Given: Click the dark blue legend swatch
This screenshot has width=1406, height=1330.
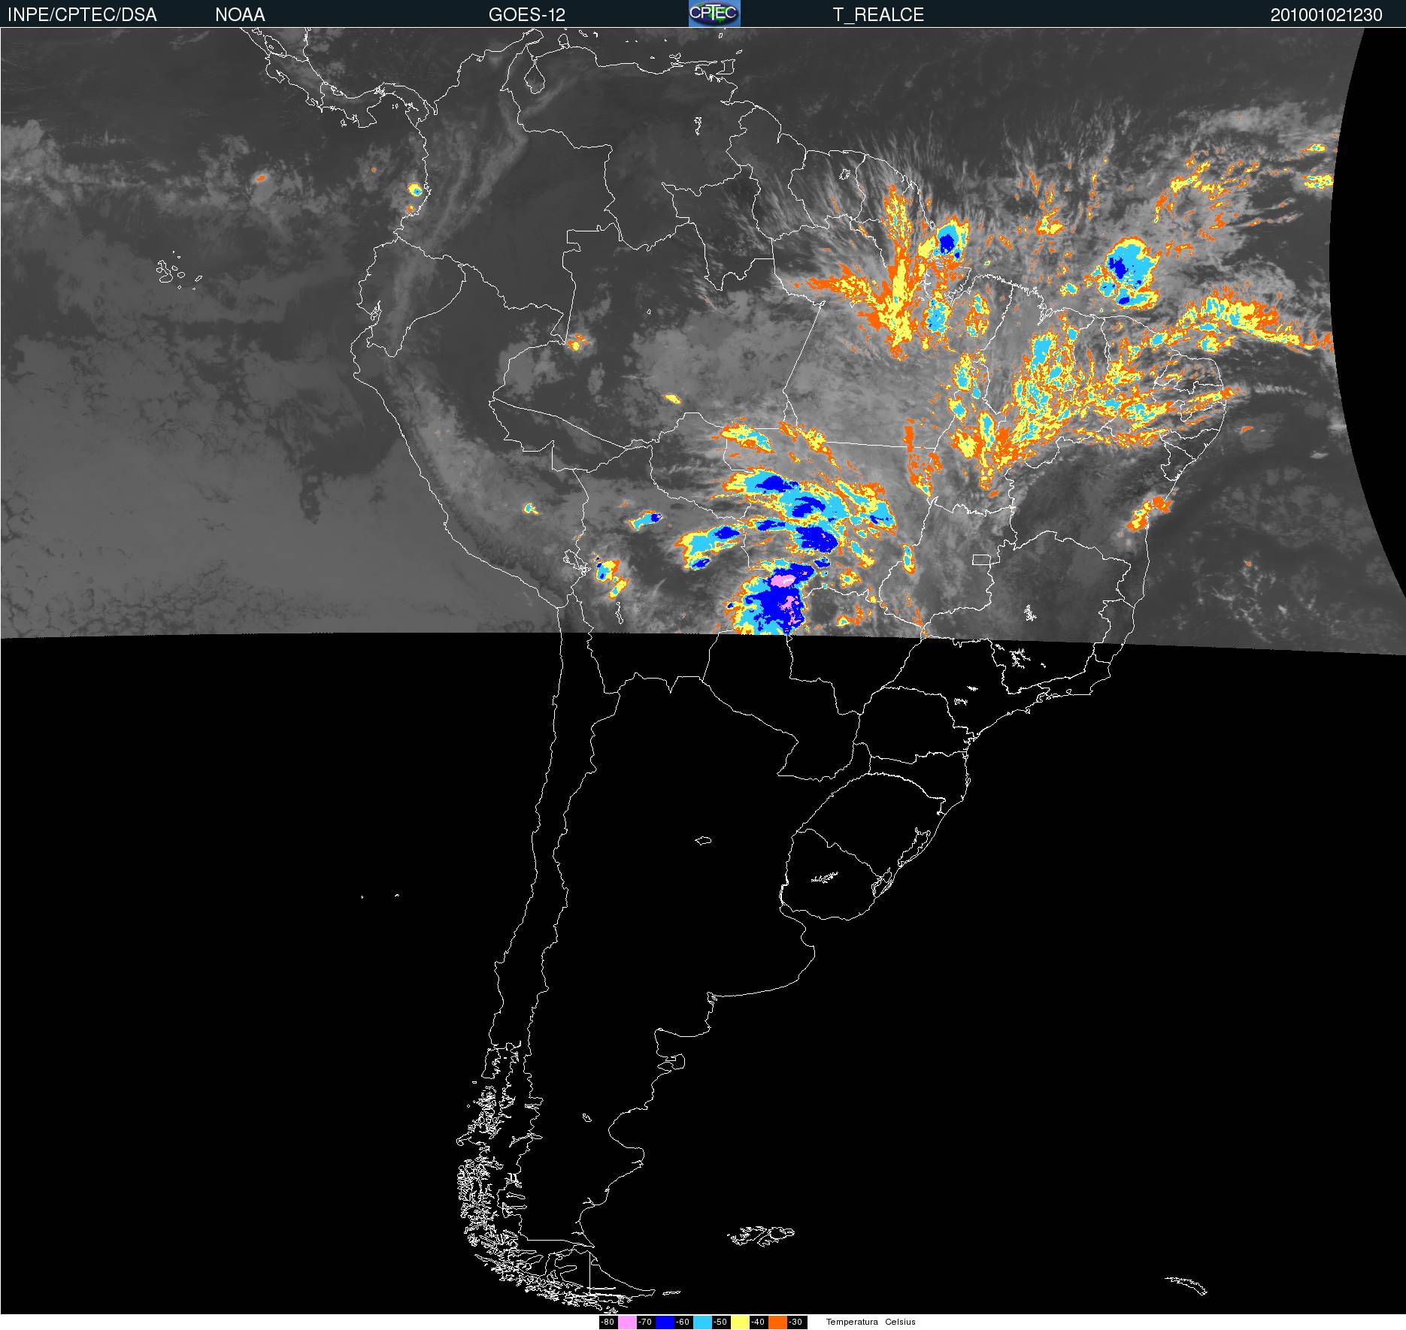Looking at the screenshot, I should pyautogui.click(x=665, y=1322).
